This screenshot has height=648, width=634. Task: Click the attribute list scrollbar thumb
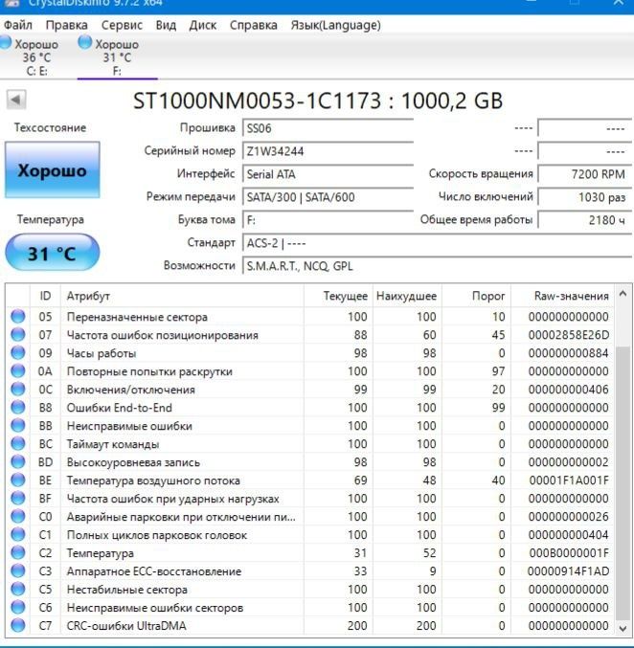[623, 483]
